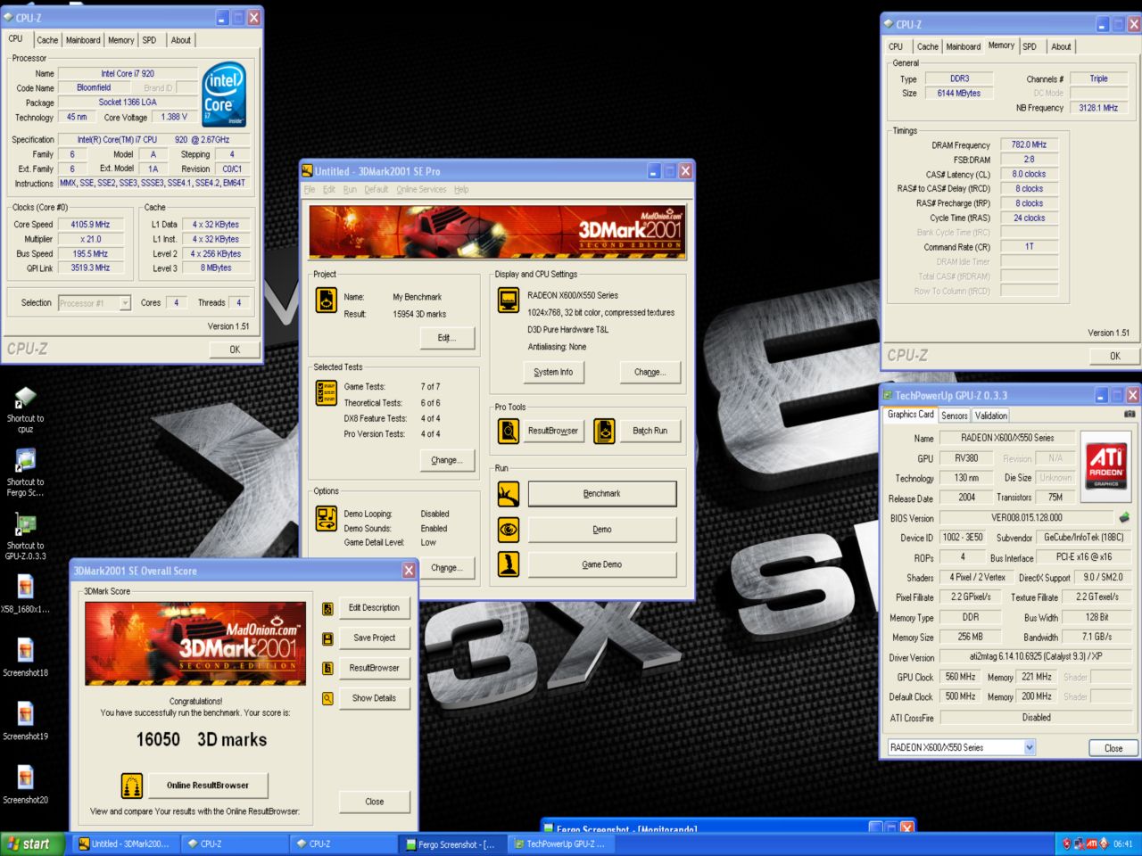Viewport: 1142px width, 856px height.
Task: Open the Sensors tab in GPU-Z
Action: point(954,416)
